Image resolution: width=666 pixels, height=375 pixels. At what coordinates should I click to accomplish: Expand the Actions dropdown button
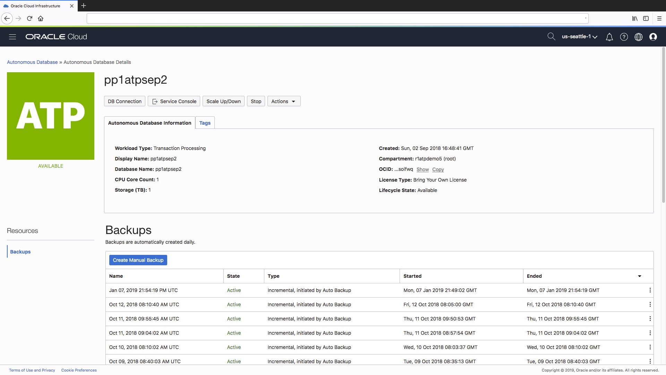[x=283, y=101]
